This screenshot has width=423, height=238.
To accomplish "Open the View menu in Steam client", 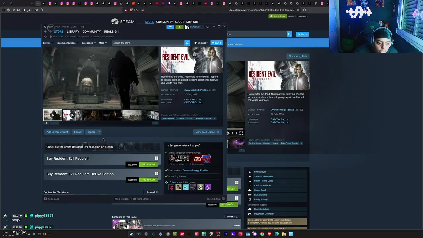I will [58, 27].
